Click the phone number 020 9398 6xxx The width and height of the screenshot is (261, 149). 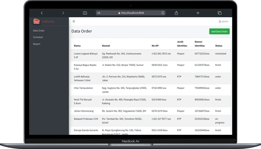159,100
